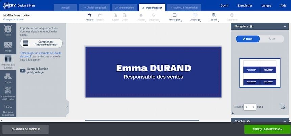This screenshot has width=291, height=136.
Task: Open the Image tool in sidebar
Action: (x=8, y=47)
